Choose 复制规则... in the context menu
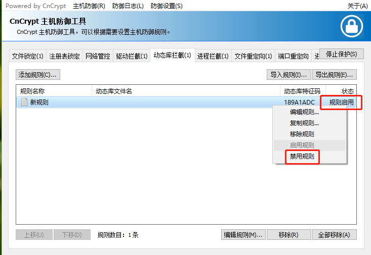 tap(309, 123)
